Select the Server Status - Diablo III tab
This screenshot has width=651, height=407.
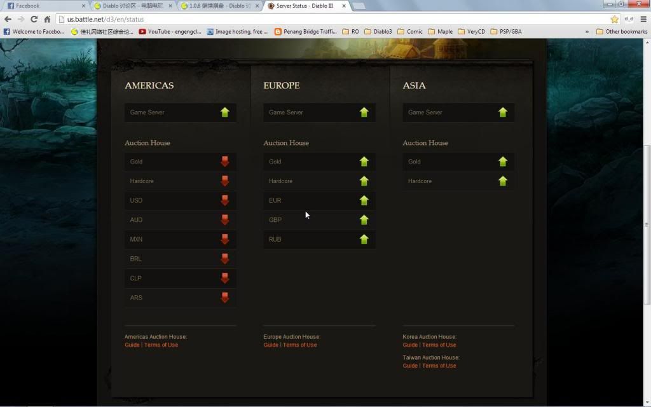[305, 6]
